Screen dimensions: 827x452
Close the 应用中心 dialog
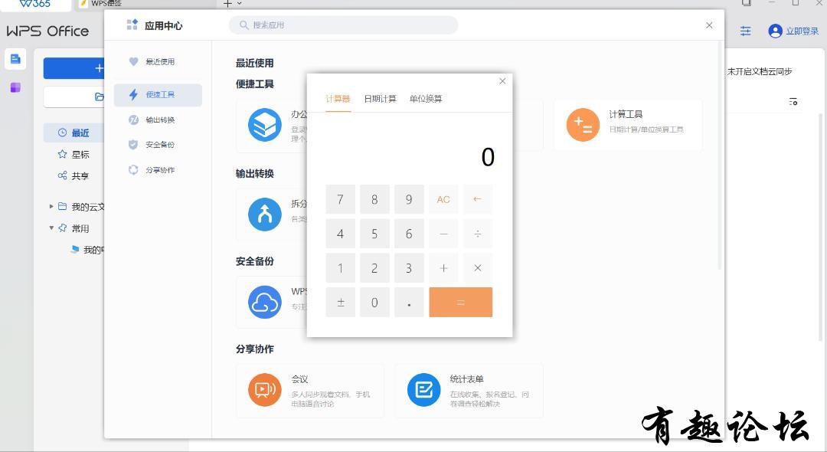709,25
